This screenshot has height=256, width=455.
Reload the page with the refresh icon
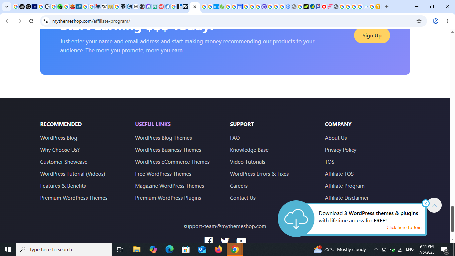(31, 21)
